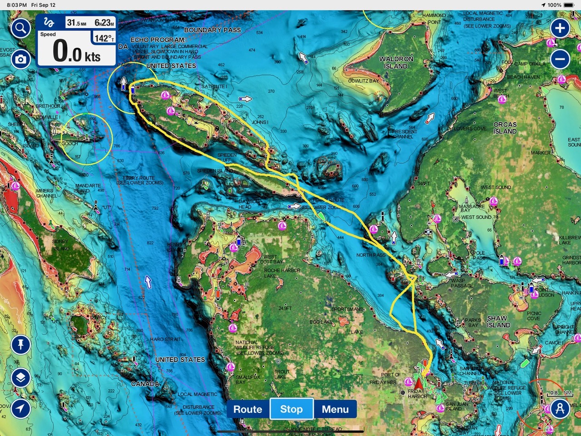Screen dimensions: 581x436
Task: Tap the current arrow in President Channel
Action: [x=429, y=118]
